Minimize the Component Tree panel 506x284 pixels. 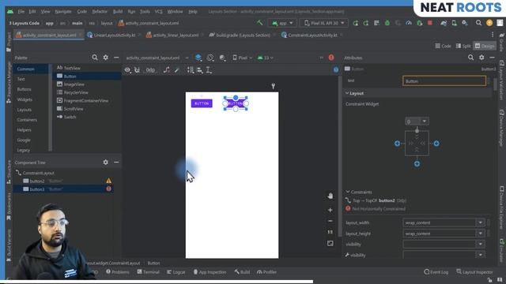point(116,163)
